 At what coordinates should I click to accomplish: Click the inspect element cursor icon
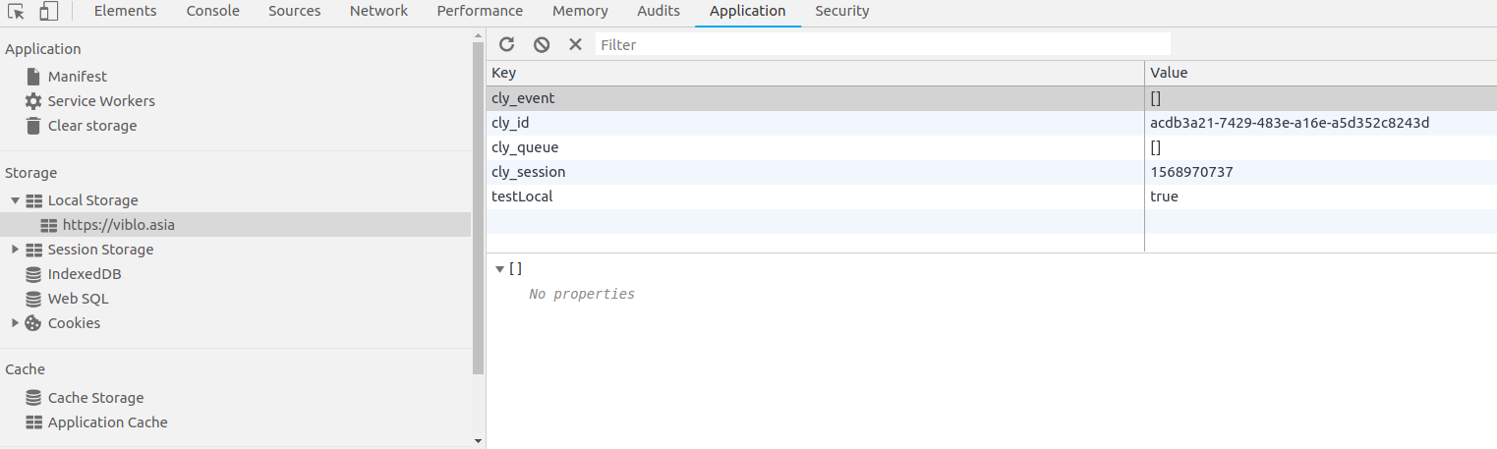click(16, 12)
